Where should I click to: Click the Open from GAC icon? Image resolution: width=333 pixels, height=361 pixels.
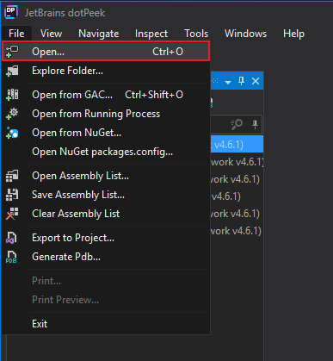[x=12, y=95]
